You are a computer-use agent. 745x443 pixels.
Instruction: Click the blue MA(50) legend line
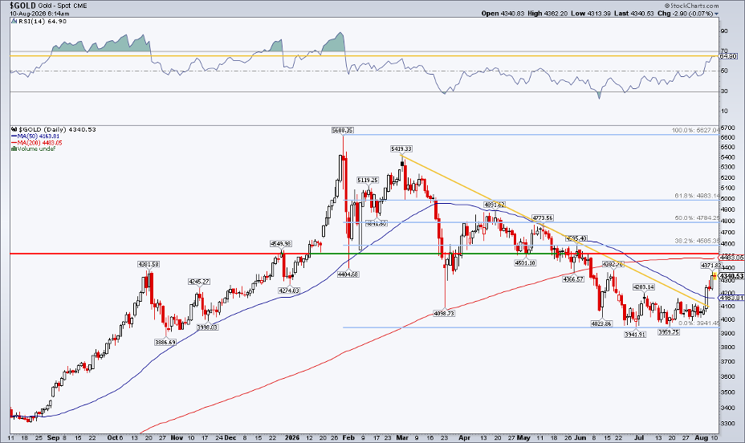click(x=14, y=136)
